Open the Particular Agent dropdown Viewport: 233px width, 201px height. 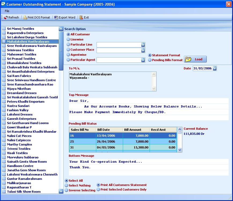pos(143,60)
